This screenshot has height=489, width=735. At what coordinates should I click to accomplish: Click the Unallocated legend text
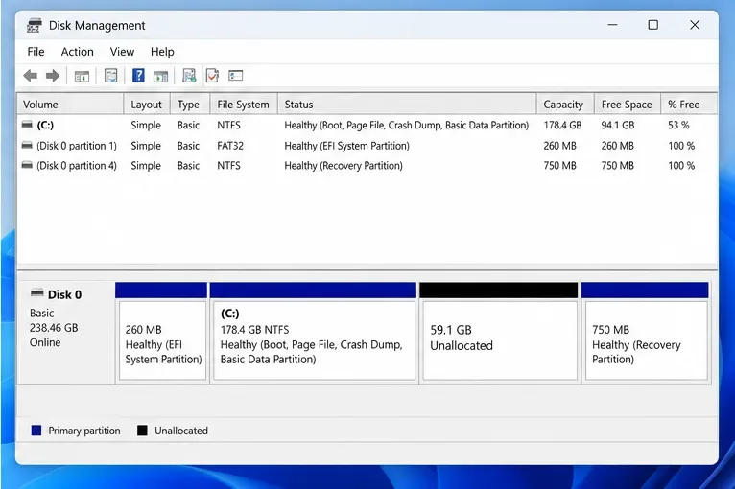click(x=181, y=431)
